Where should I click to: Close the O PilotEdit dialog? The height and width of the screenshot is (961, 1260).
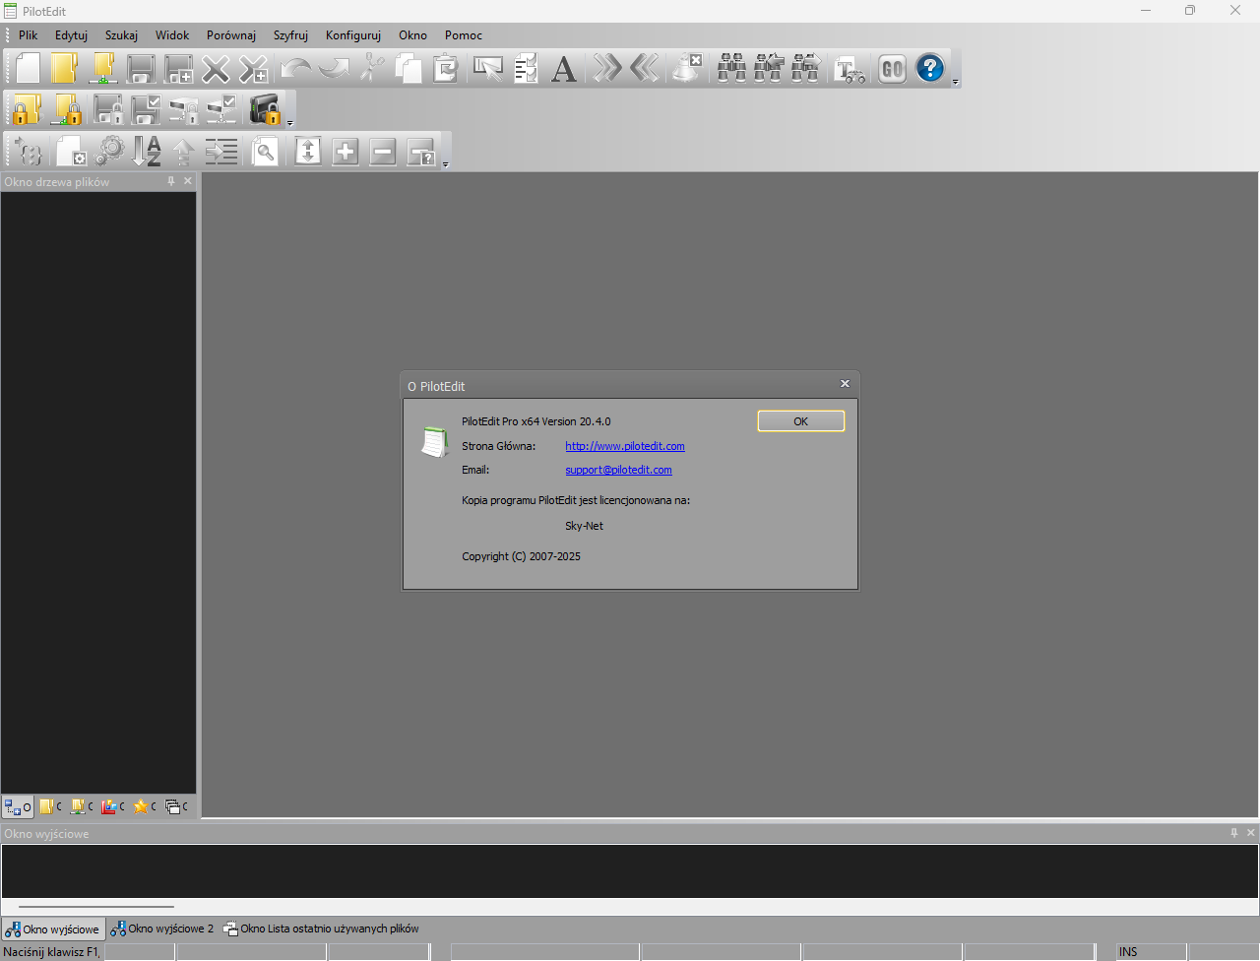pos(845,384)
